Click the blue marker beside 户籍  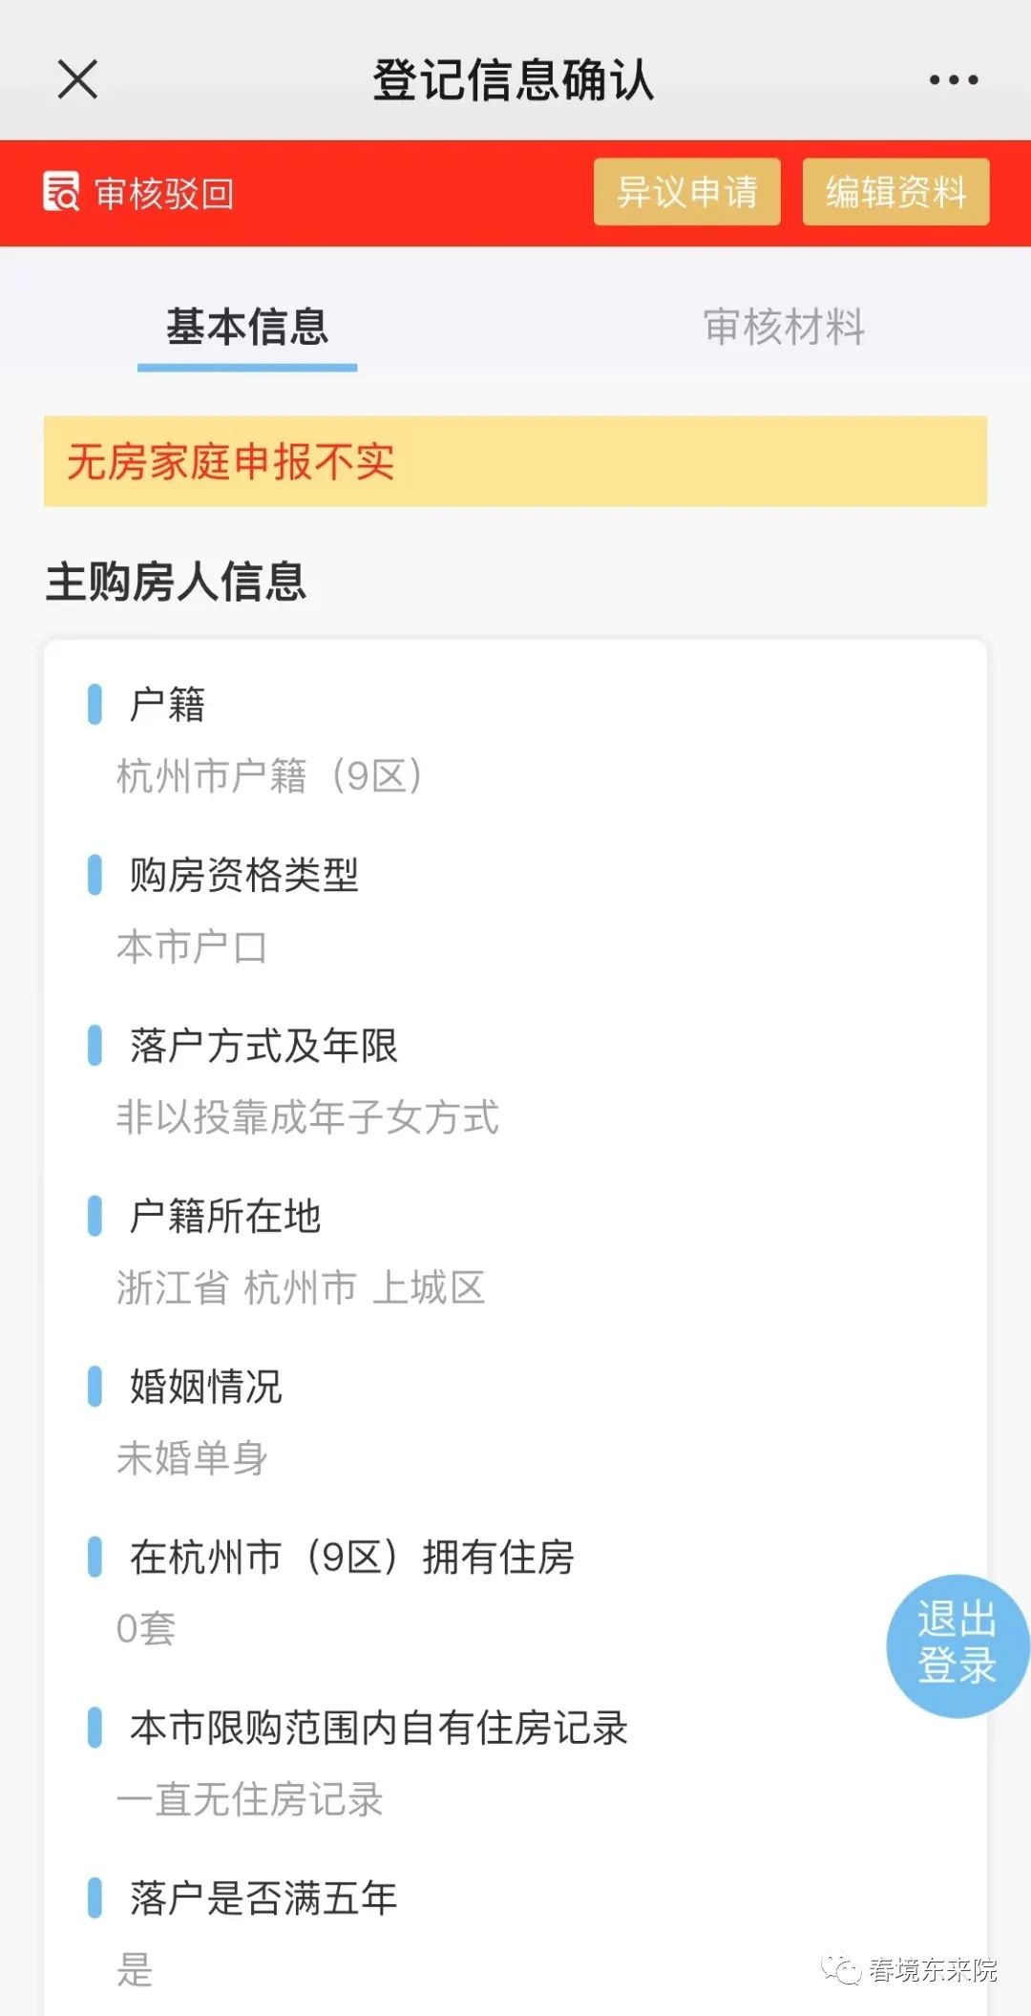pos(95,705)
